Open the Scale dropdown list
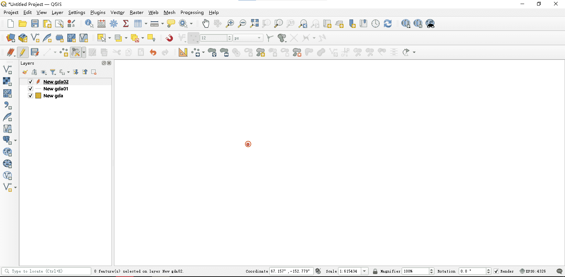 (365, 271)
